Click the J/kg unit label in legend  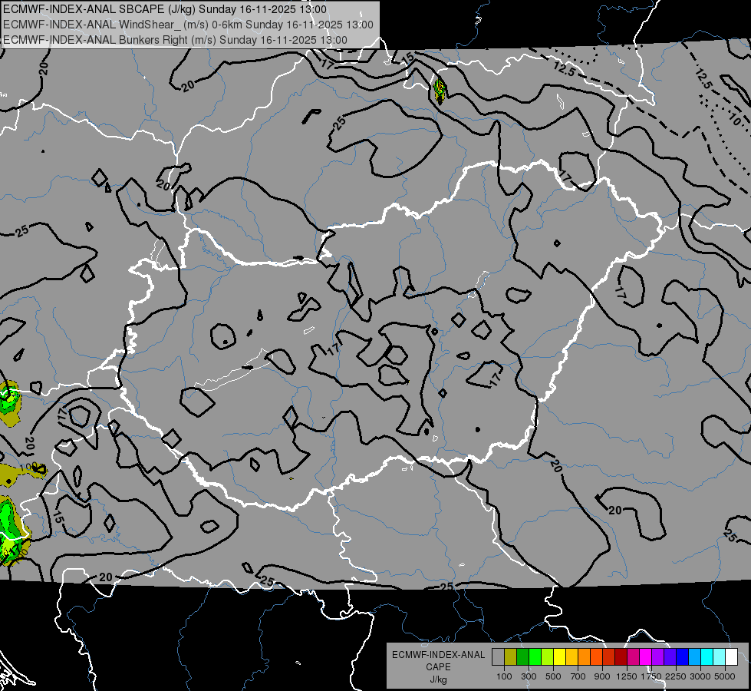(438, 679)
